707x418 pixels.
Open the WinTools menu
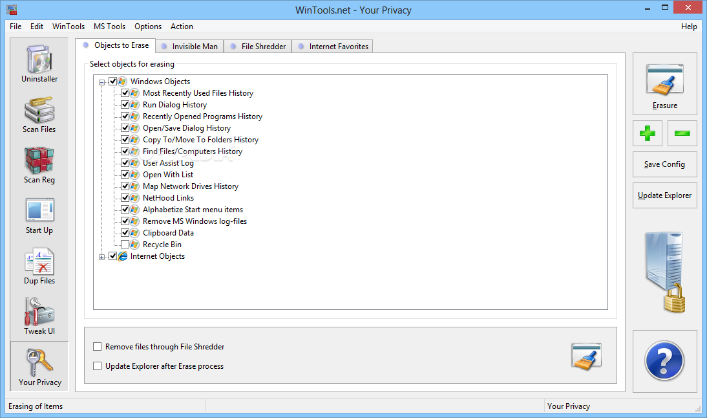68,26
